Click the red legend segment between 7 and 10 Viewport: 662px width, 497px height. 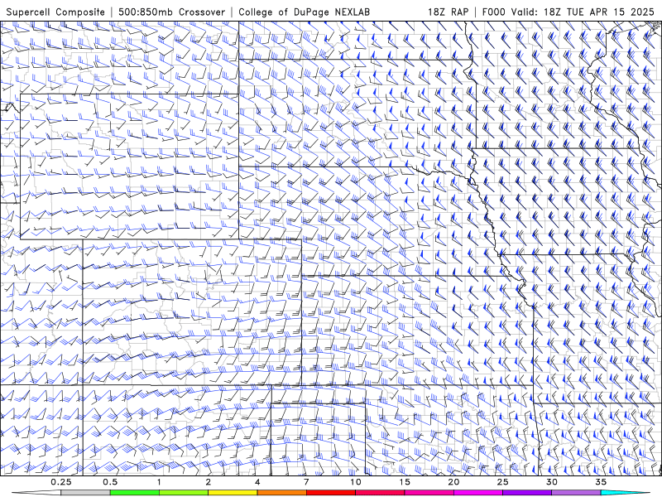[x=330, y=493]
